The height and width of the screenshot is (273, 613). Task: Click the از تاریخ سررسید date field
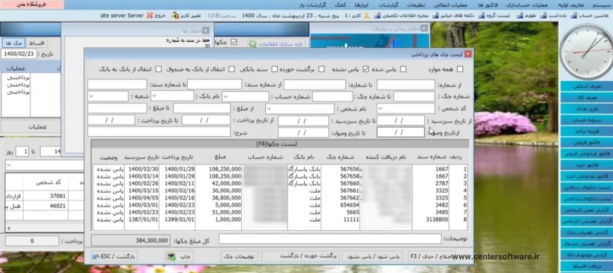pyautogui.click(x=400, y=121)
